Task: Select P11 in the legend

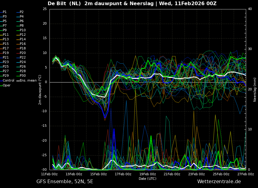Action: 5,35
